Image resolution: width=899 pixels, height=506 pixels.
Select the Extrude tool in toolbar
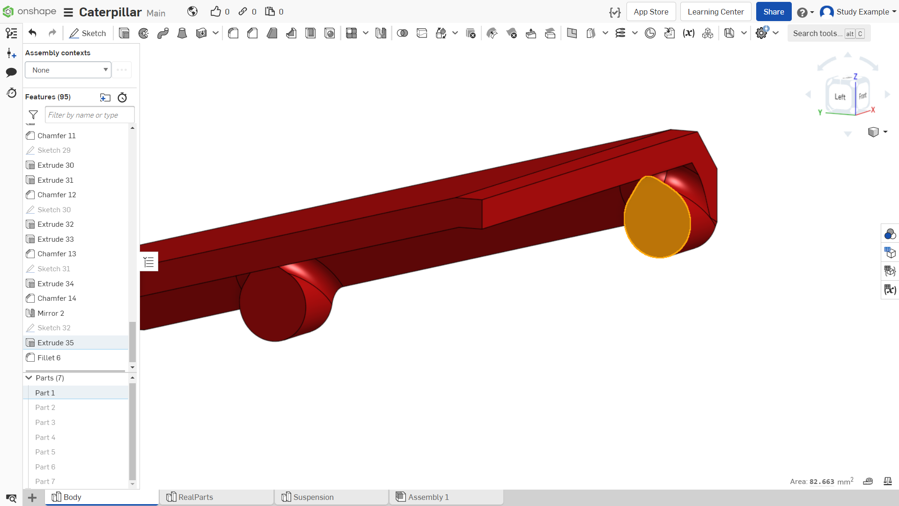[x=124, y=33]
